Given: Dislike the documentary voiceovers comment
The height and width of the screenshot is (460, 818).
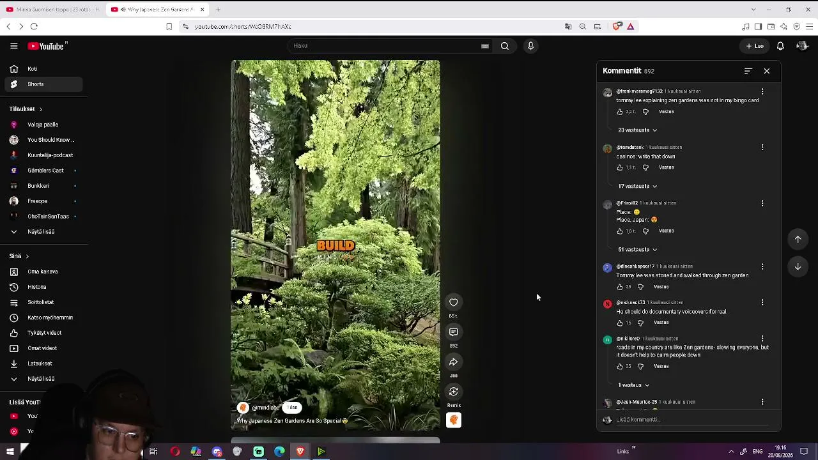Looking at the screenshot, I should (x=640, y=323).
